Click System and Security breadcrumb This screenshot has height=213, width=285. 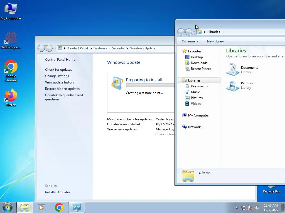click(x=109, y=48)
